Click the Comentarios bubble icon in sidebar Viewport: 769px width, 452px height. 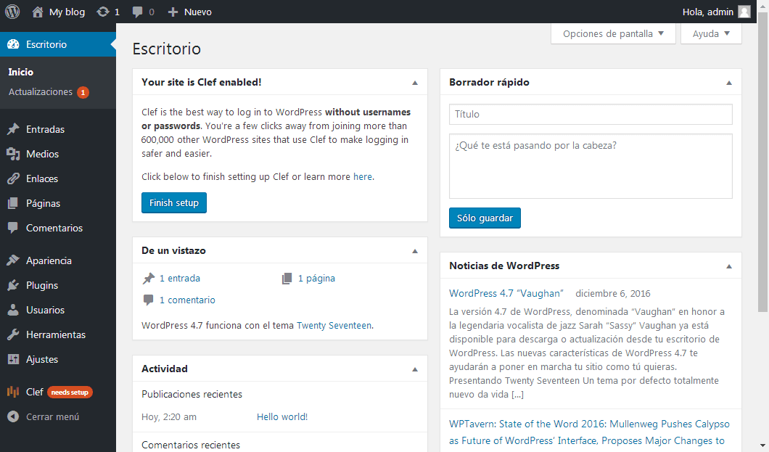[13, 228]
